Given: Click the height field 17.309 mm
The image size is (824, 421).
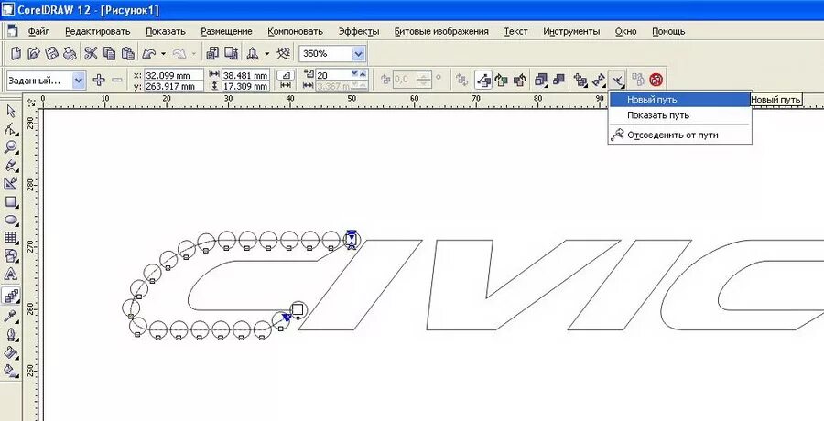Looking at the screenshot, I should pos(245,86).
